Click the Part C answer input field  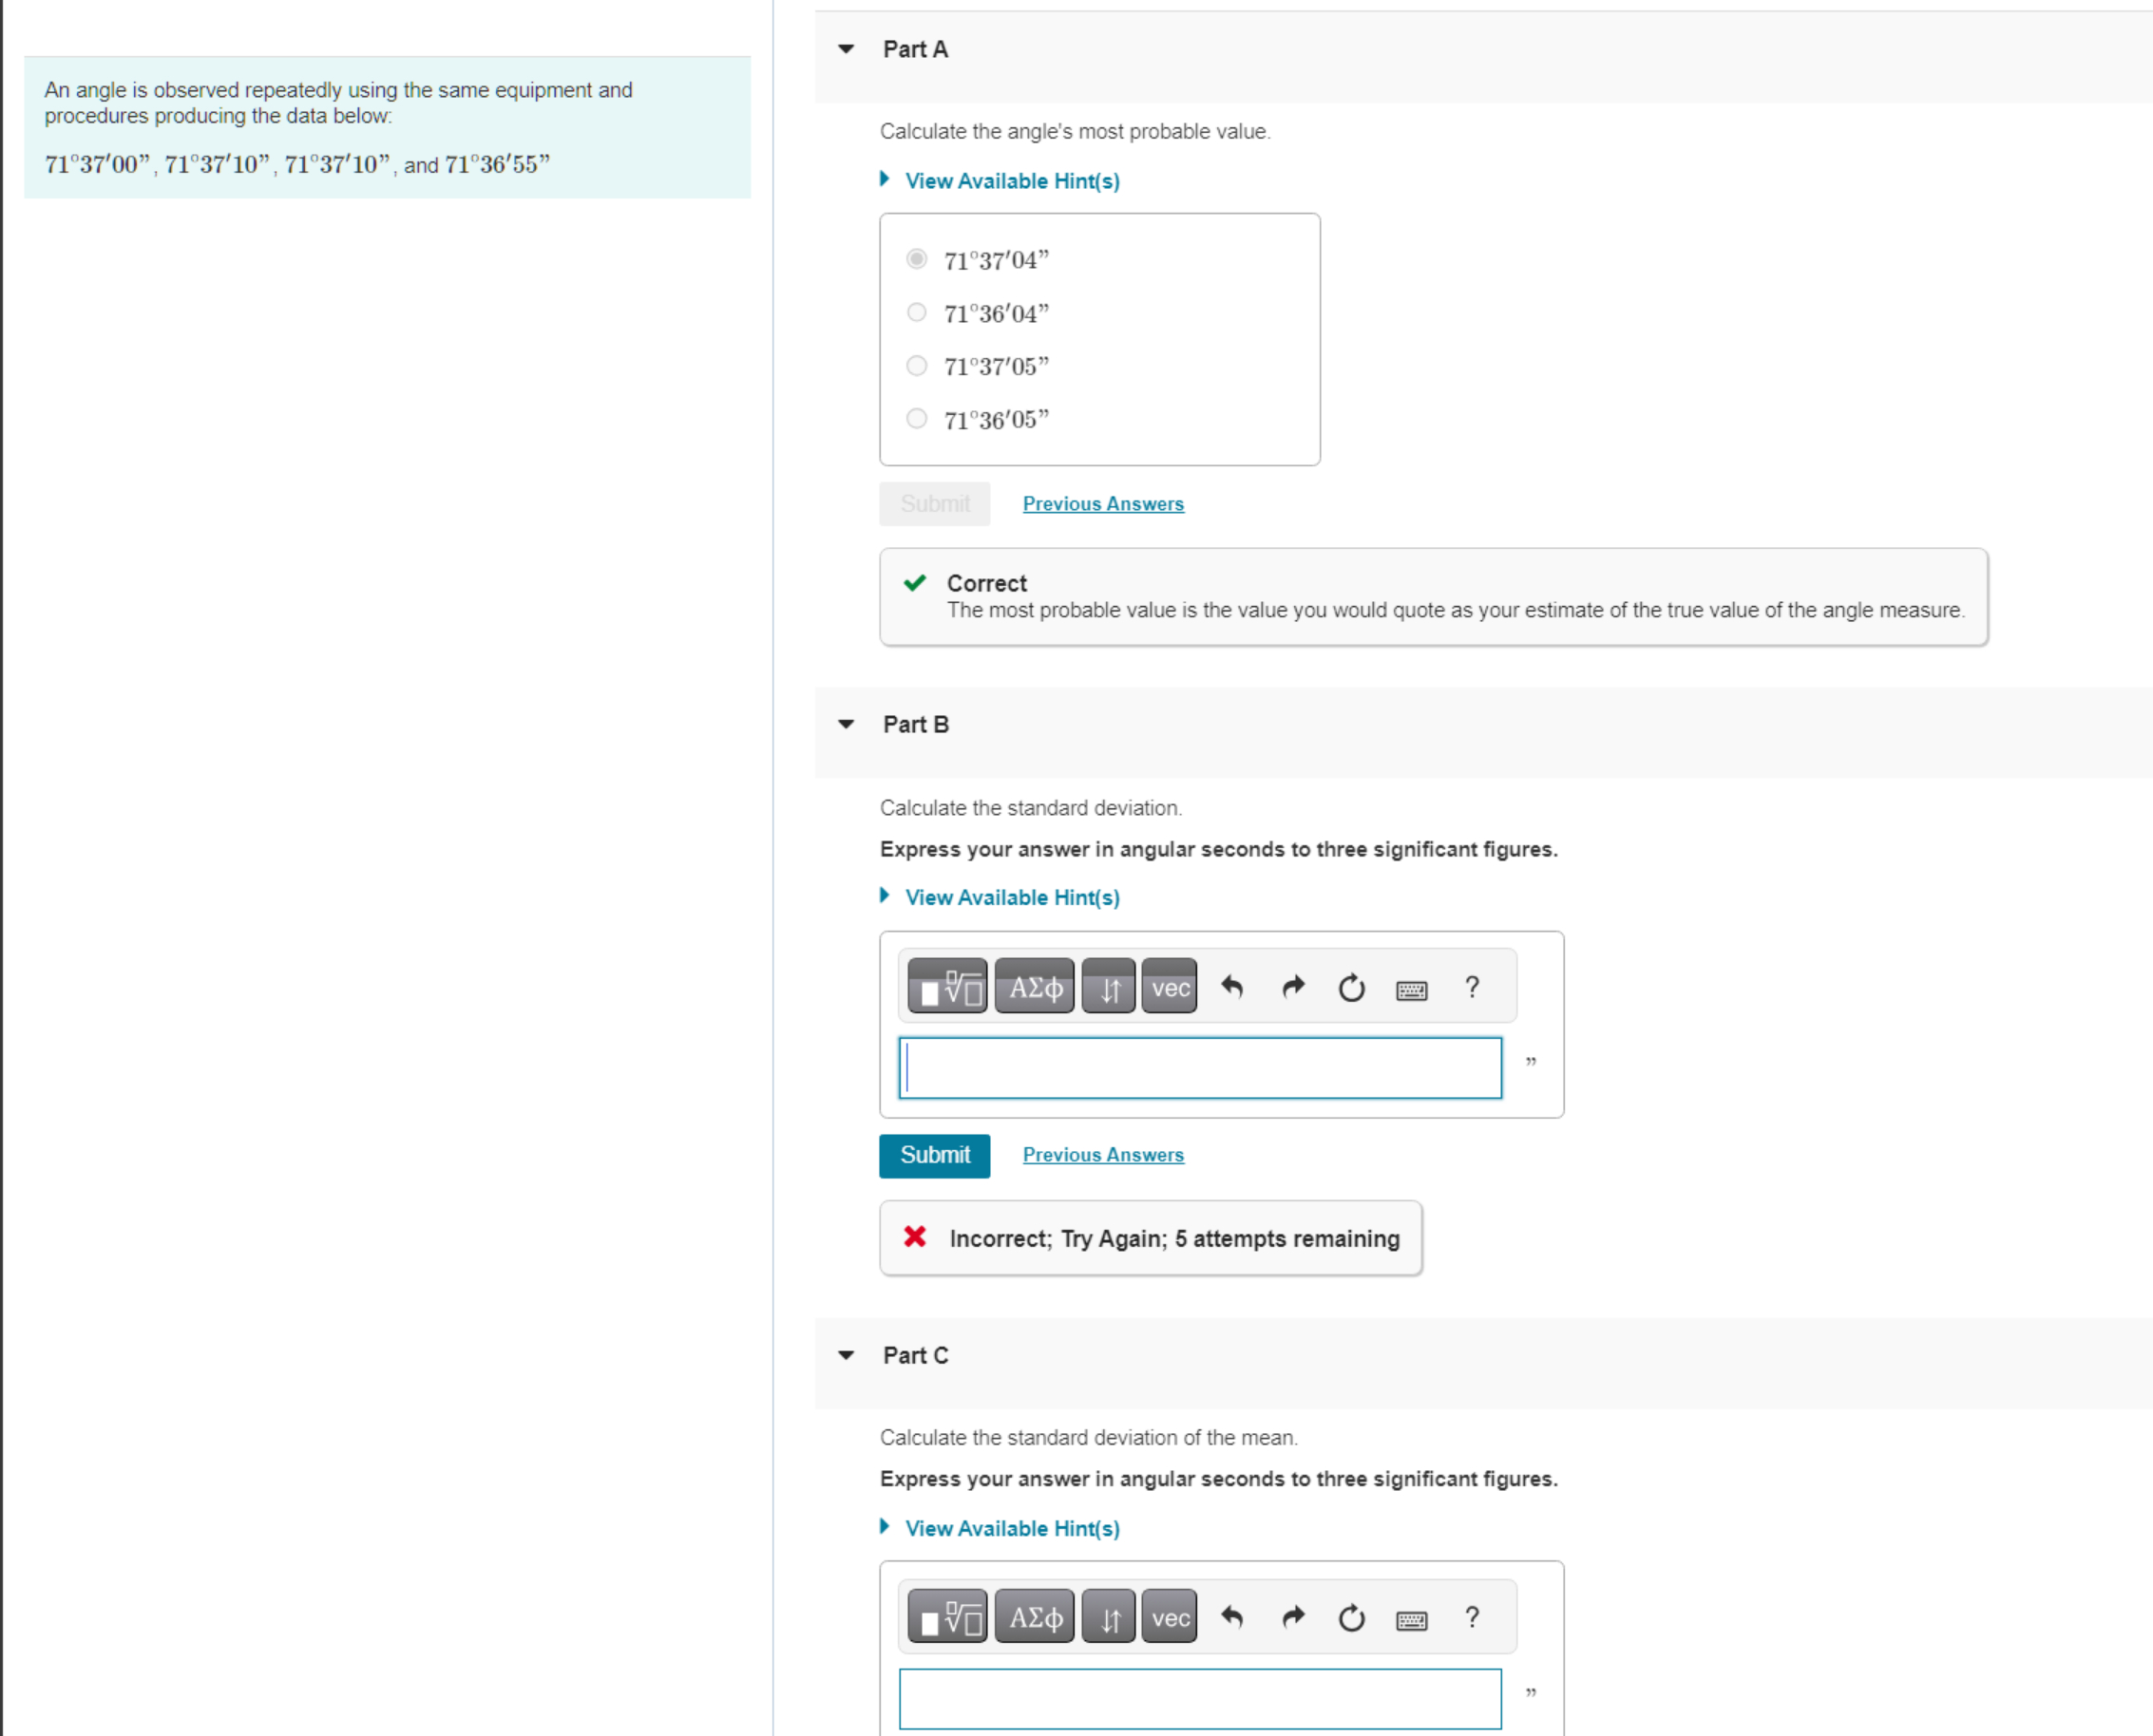(x=1200, y=1698)
